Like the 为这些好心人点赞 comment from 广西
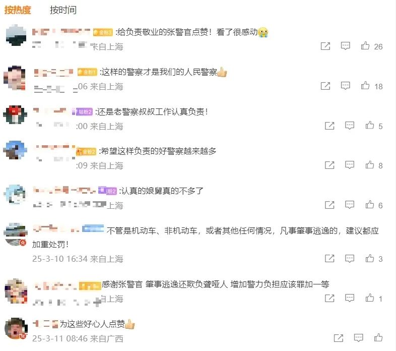Screen dimensions: 396x351 [x=378, y=337]
